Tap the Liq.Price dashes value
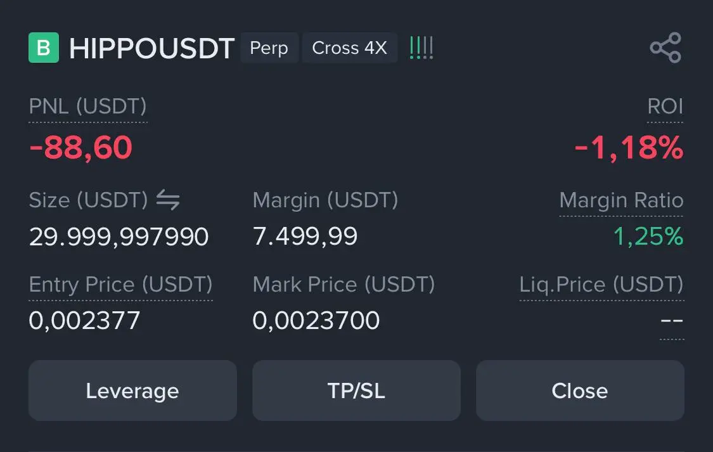 point(672,321)
